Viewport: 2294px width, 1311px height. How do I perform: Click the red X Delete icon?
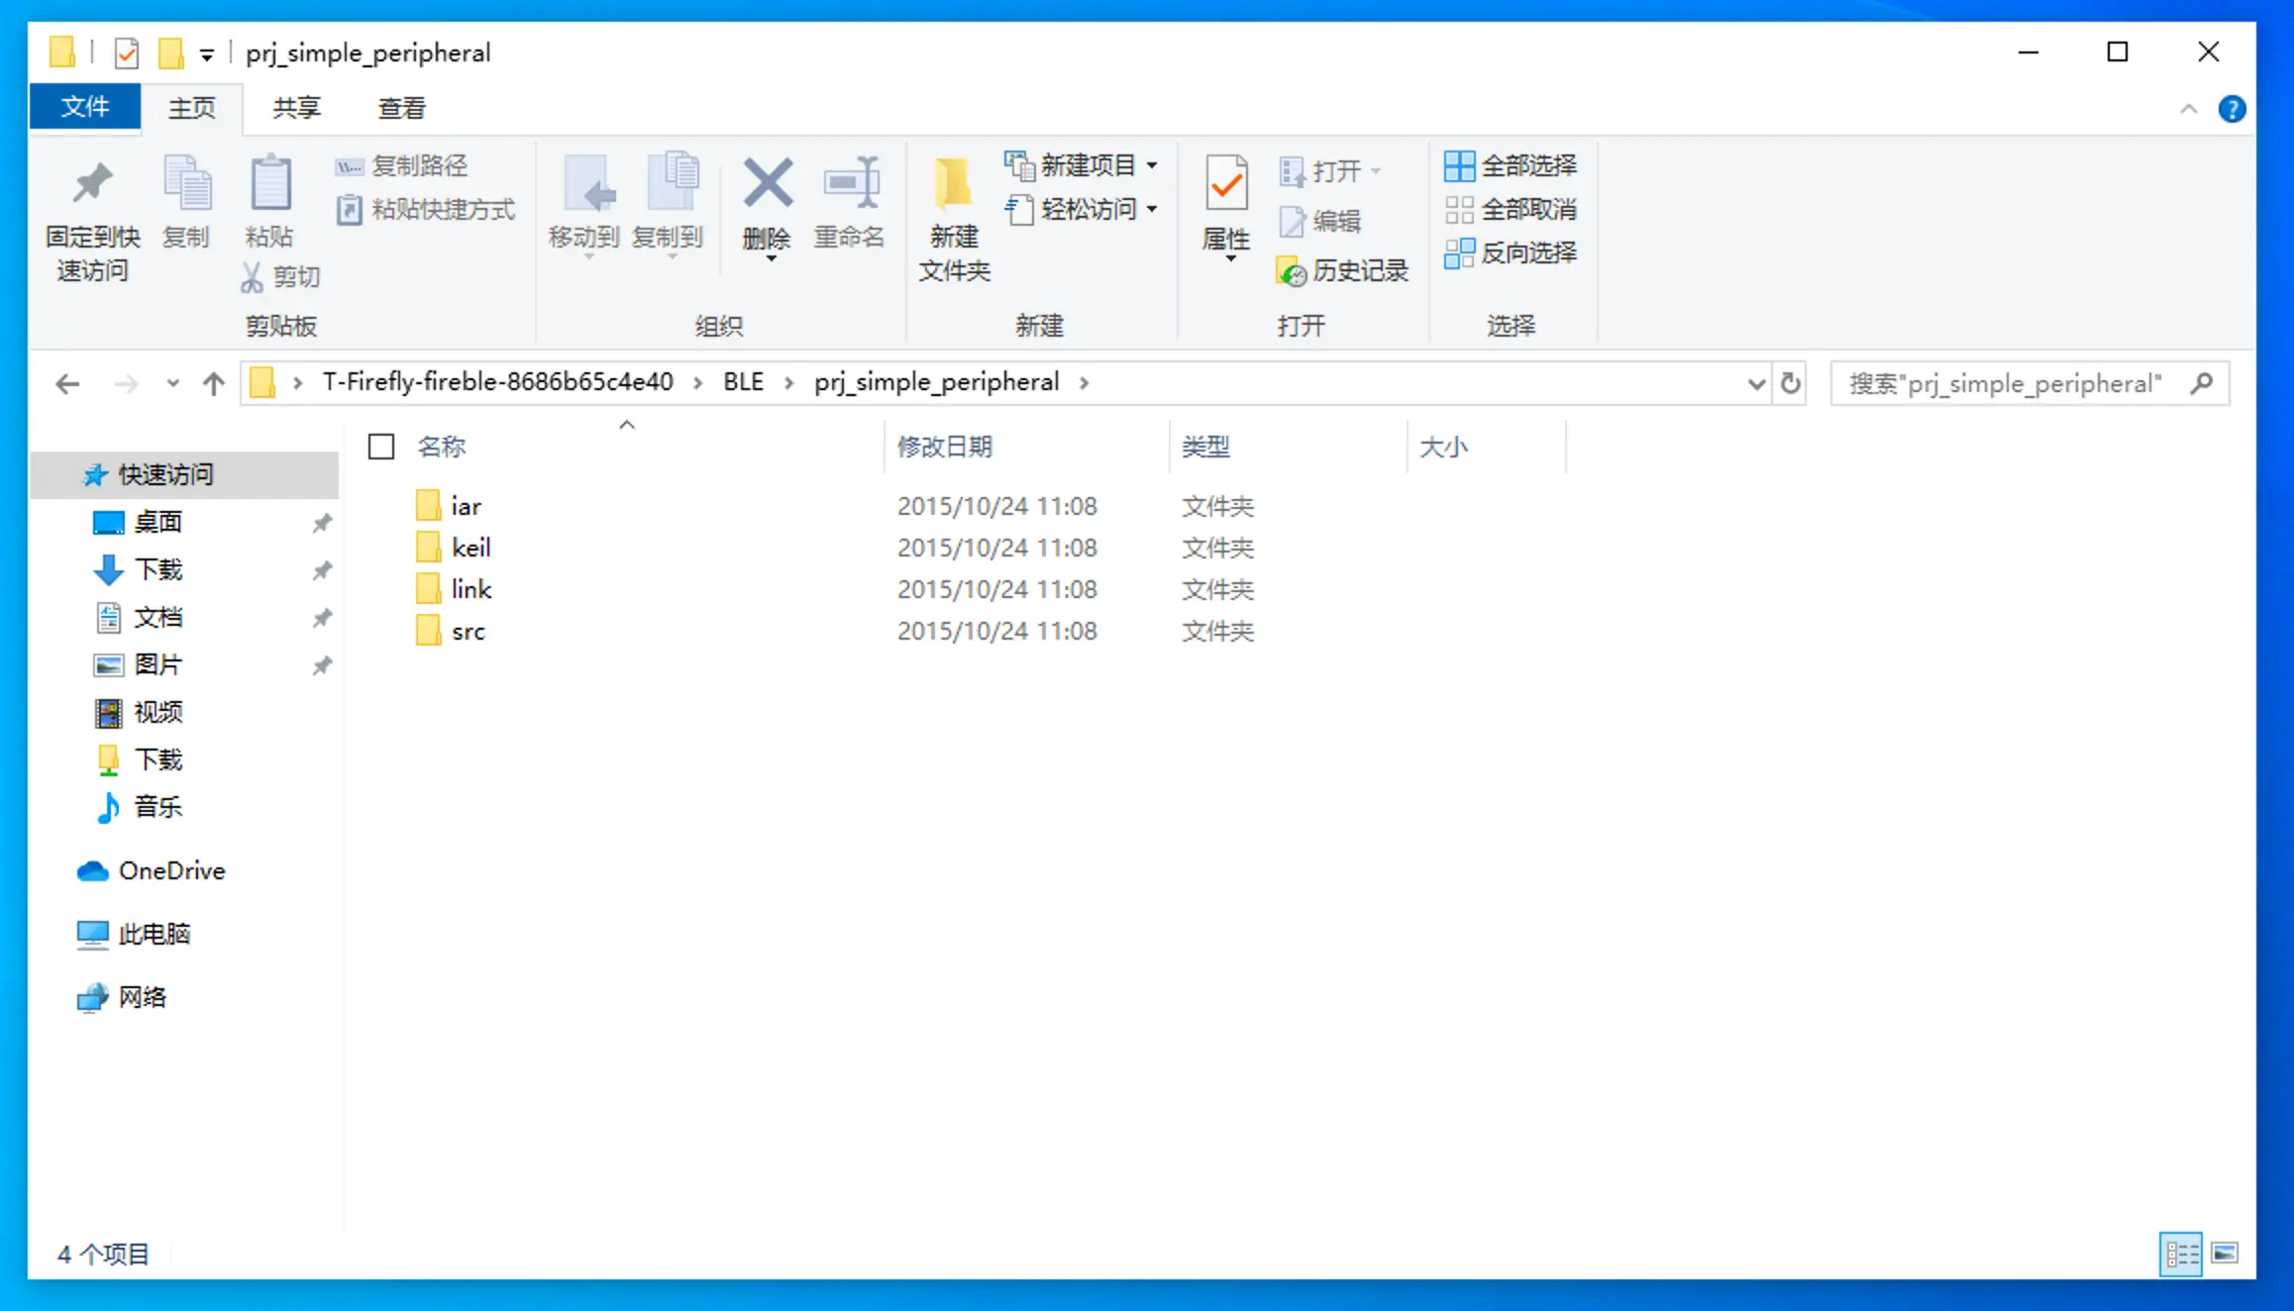[769, 184]
